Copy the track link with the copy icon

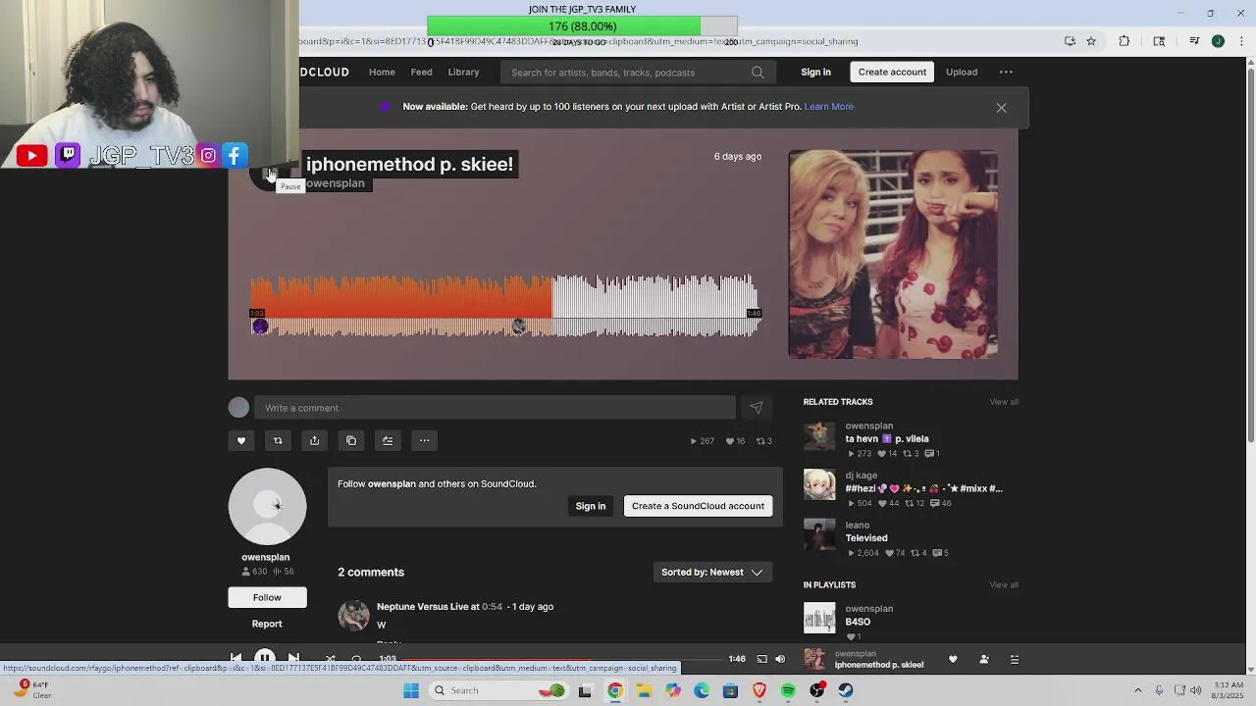(x=351, y=440)
